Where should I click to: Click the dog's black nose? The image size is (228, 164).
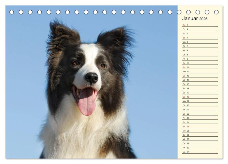92,78
